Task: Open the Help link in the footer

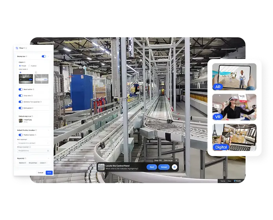Action: coord(229,181)
